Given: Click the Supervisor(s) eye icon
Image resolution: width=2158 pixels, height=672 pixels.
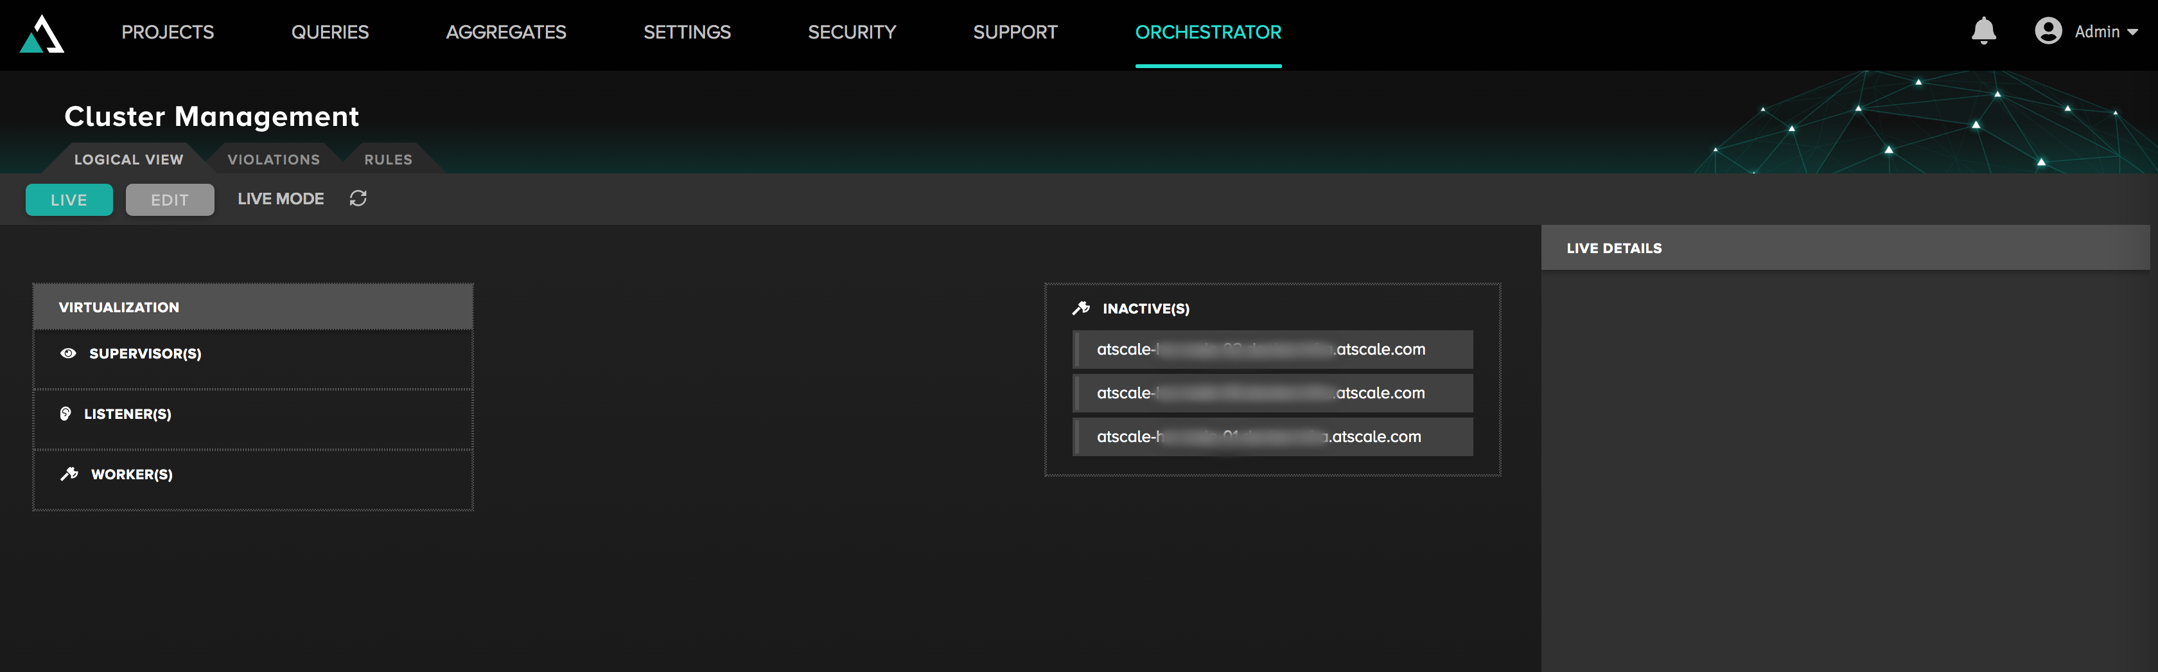Looking at the screenshot, I should coord(69,353).
